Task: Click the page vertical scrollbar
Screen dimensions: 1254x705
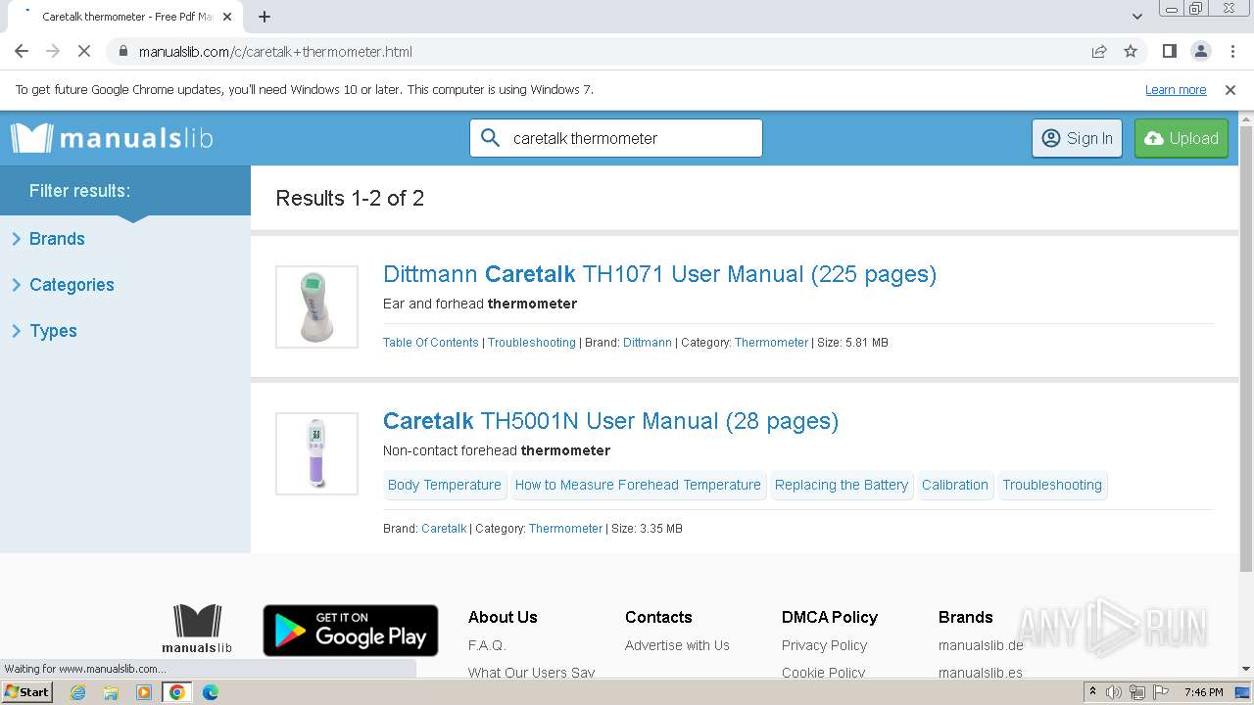Action: [1246, 348]
